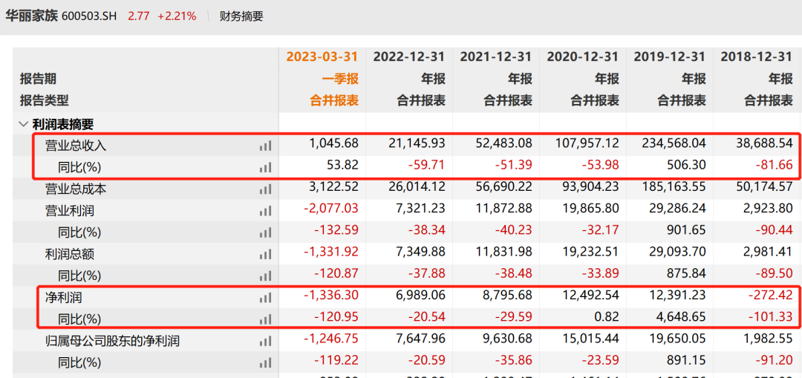
Task: Select the 2018-12-31 column header
Action: [x=757, y=56]
